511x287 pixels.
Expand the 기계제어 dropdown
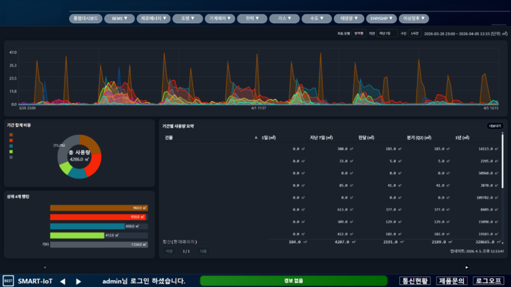[x=219, y=19]
